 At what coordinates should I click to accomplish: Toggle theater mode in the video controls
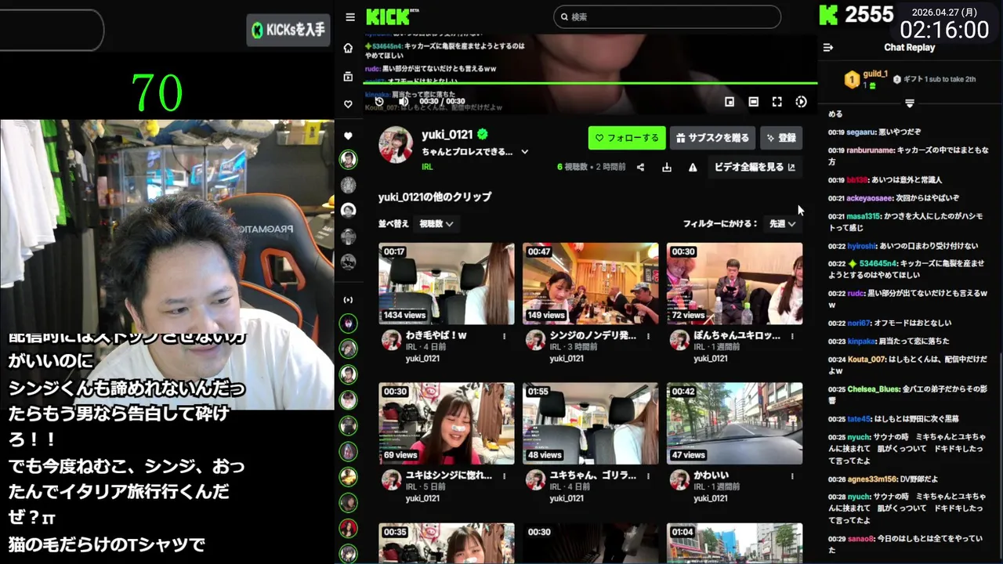pos(753,102)
